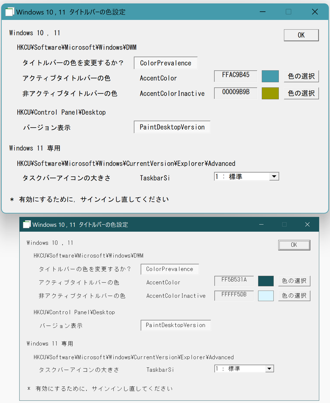Click タイトルバーの色を変更するか？ label in light-teal titled window

tap(73, 63)
